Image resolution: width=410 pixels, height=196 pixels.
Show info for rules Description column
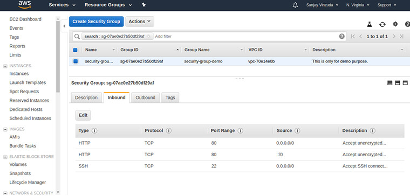point(373,131)
